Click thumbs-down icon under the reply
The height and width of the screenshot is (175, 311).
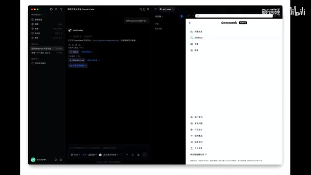[x=76, y=45]
